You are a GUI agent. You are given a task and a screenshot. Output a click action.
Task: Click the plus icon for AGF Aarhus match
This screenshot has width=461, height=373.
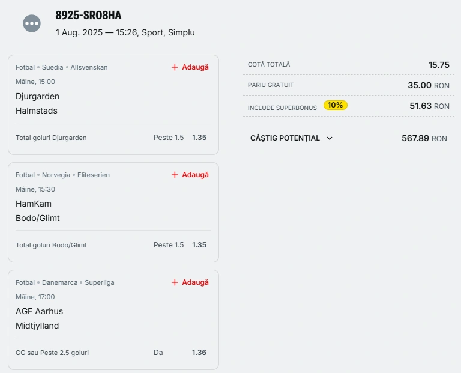(175, 282)
